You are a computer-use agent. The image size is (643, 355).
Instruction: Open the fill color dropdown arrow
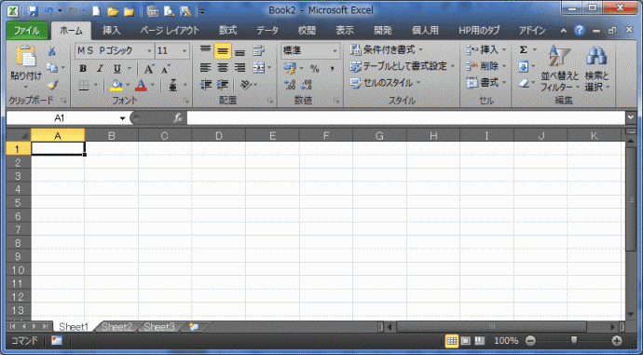(x=128, y=86)
